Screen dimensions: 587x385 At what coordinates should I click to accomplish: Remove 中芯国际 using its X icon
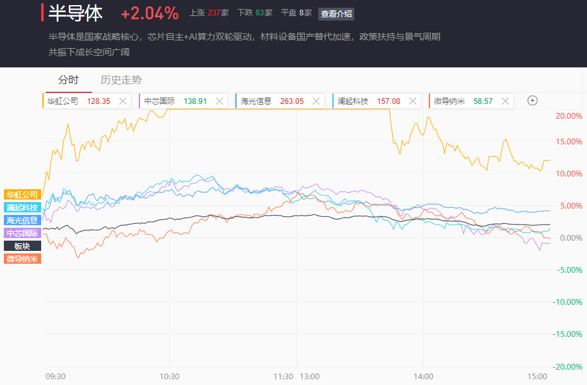[219, 101]
